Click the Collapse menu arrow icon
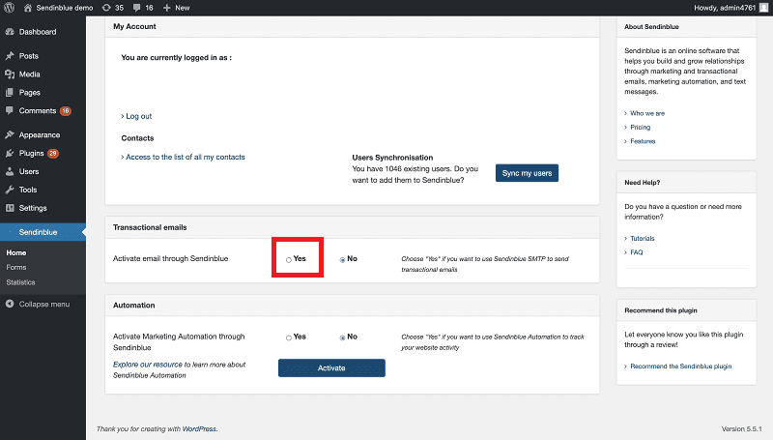The width and height of the screenshot is (773, 440). tap(10, 304)
